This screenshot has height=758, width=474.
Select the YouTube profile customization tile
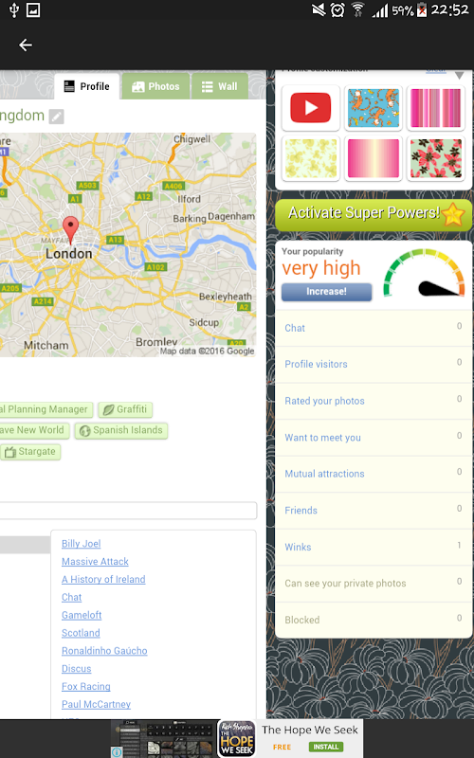pyautogui.click(x=311, y=107)
